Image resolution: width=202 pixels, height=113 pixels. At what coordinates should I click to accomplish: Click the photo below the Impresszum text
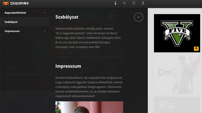(x=89, y=107)
